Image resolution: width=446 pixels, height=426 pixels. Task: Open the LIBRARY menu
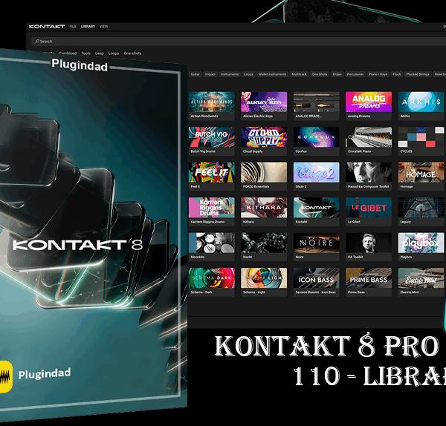[88, 27]
